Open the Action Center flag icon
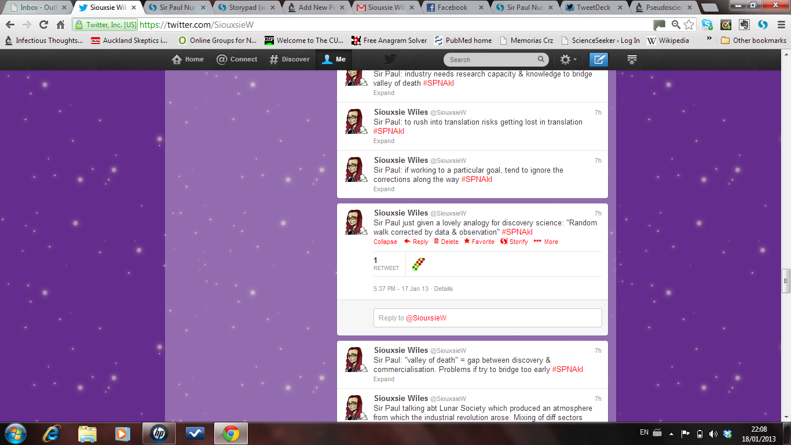791x445 pixels. click(x=686, y=433)
